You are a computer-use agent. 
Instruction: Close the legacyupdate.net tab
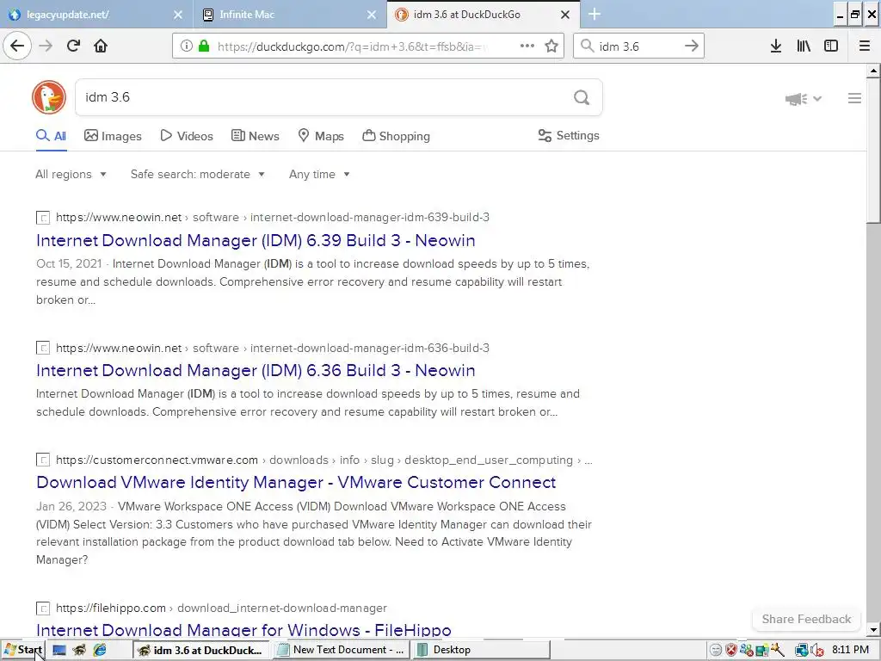[178, 15]
